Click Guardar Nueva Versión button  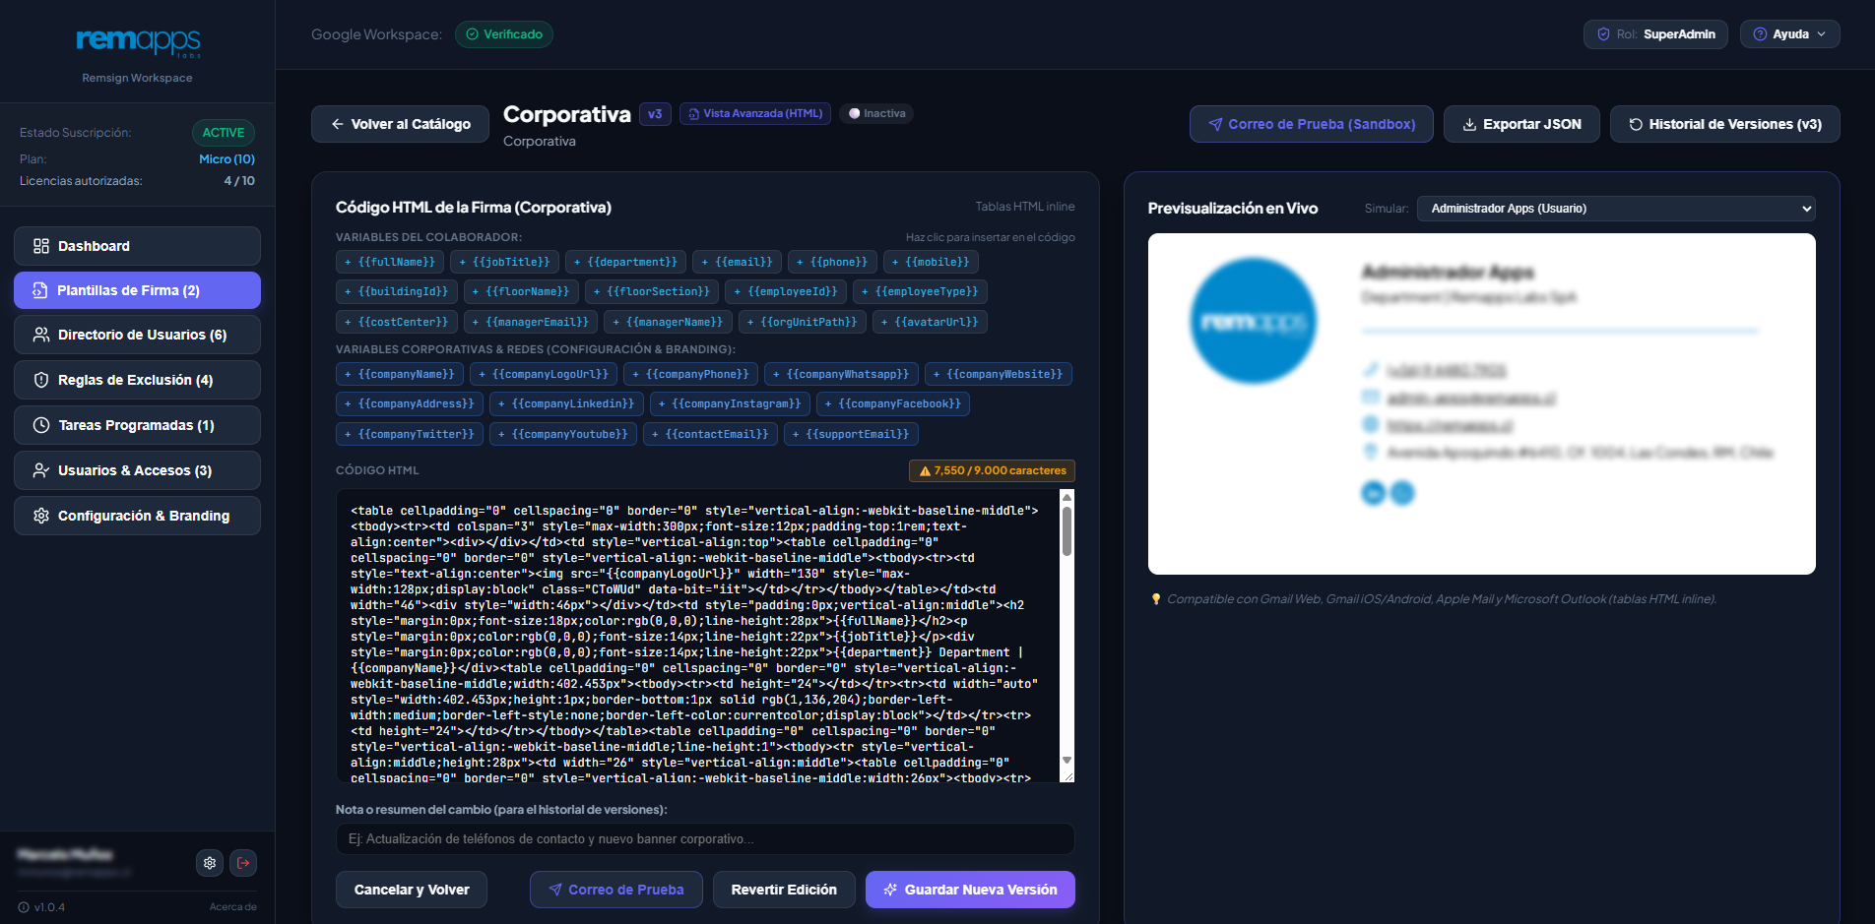[x=970, y=890]
